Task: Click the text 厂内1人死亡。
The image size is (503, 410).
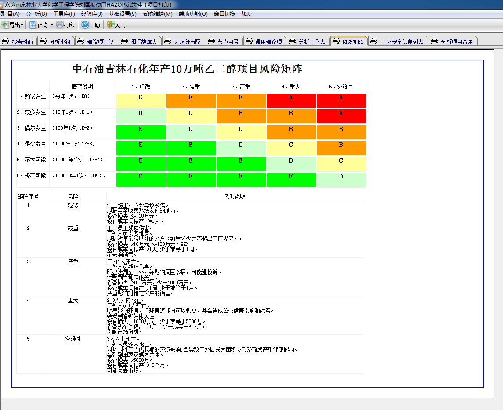Action: [x=123, y=262]
